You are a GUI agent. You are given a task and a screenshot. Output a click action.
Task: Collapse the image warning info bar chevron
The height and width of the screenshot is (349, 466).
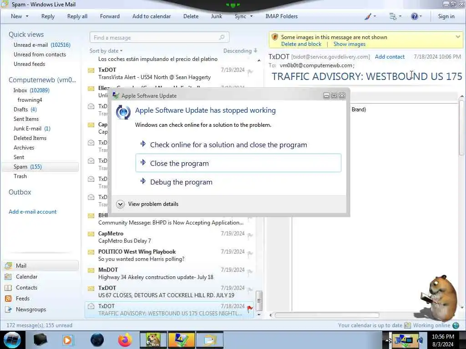tap(458, 37)
